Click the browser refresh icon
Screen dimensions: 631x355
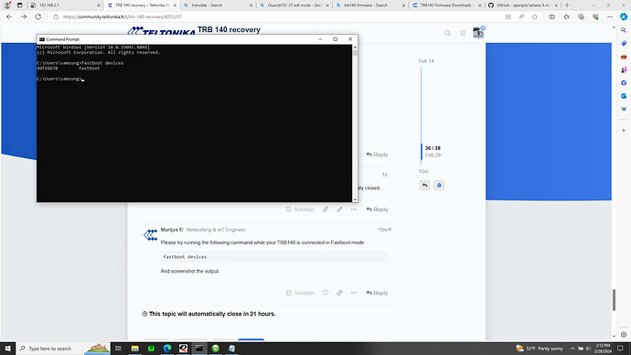click(x=38, y=16)
